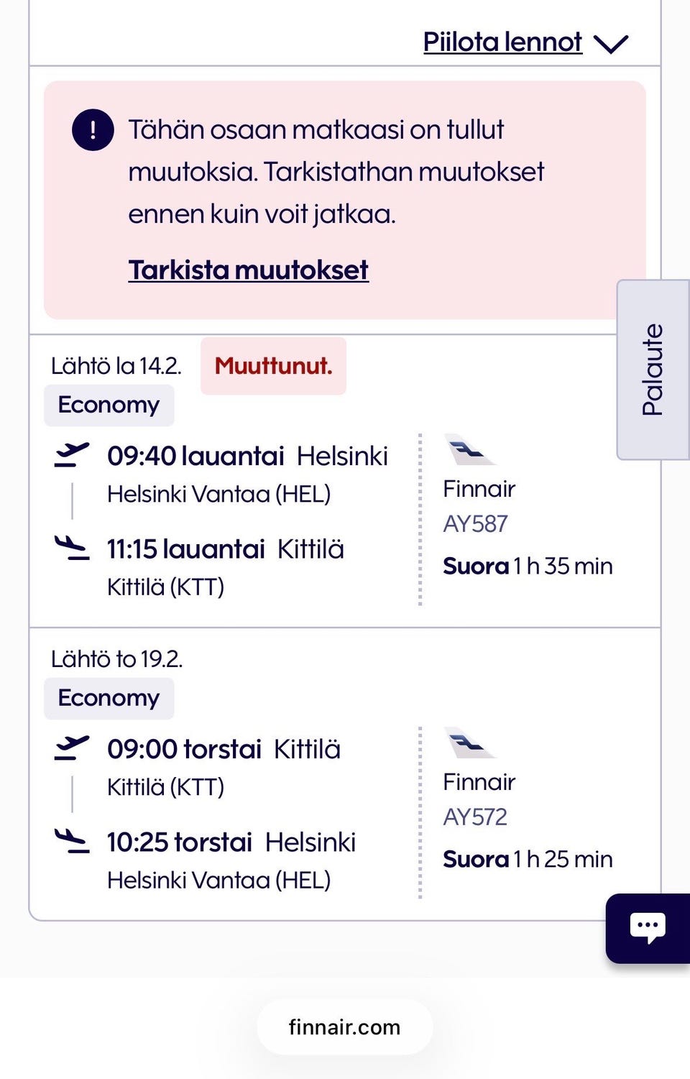690x1079 pixels.
Task: Select flight number AY572
Action: 475,817
